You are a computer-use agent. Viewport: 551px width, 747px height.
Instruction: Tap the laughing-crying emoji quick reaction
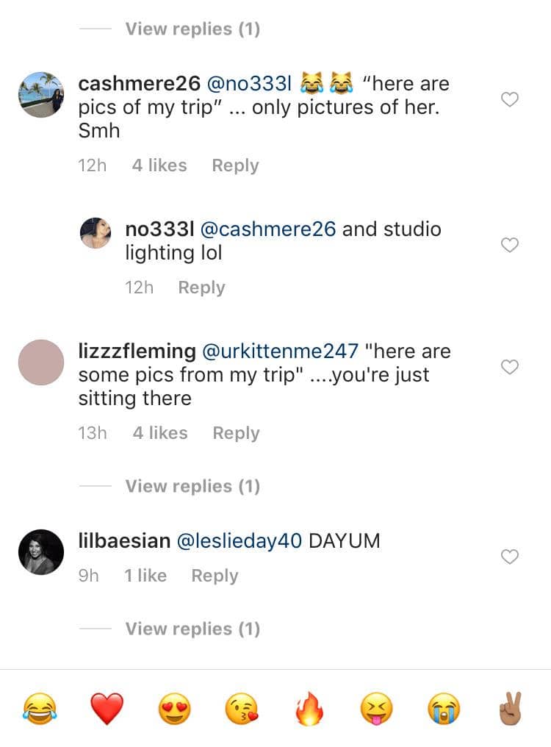point(40,710)
